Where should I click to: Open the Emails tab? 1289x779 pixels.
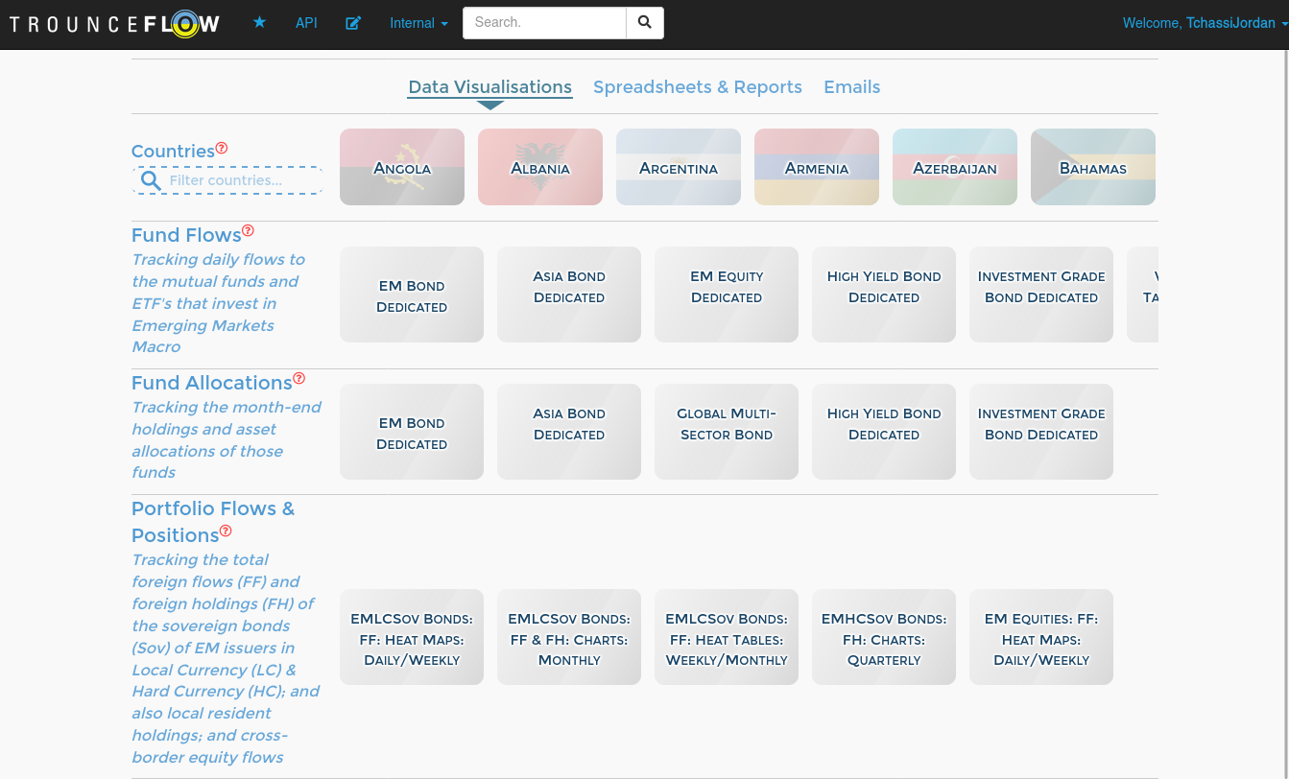851,87
